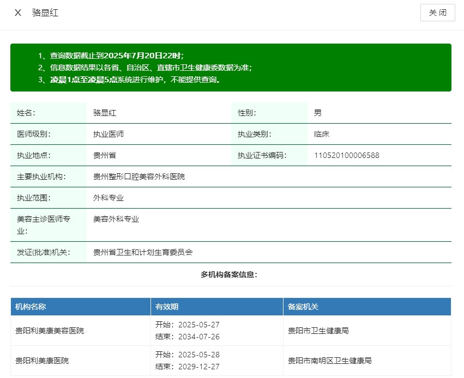This screenshot has width=464, height=378.
Task: Click the value 贵州整形口腔美容外科医院
Action: click(x=139, y=176)
